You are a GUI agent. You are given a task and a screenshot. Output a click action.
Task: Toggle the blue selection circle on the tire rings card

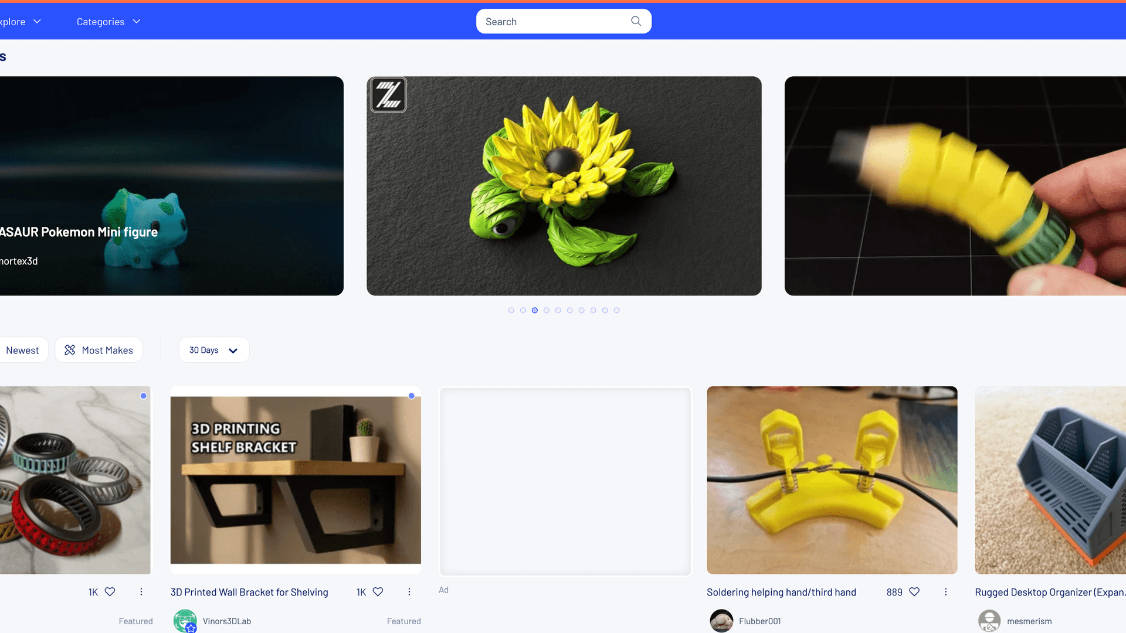coord(143,396)
